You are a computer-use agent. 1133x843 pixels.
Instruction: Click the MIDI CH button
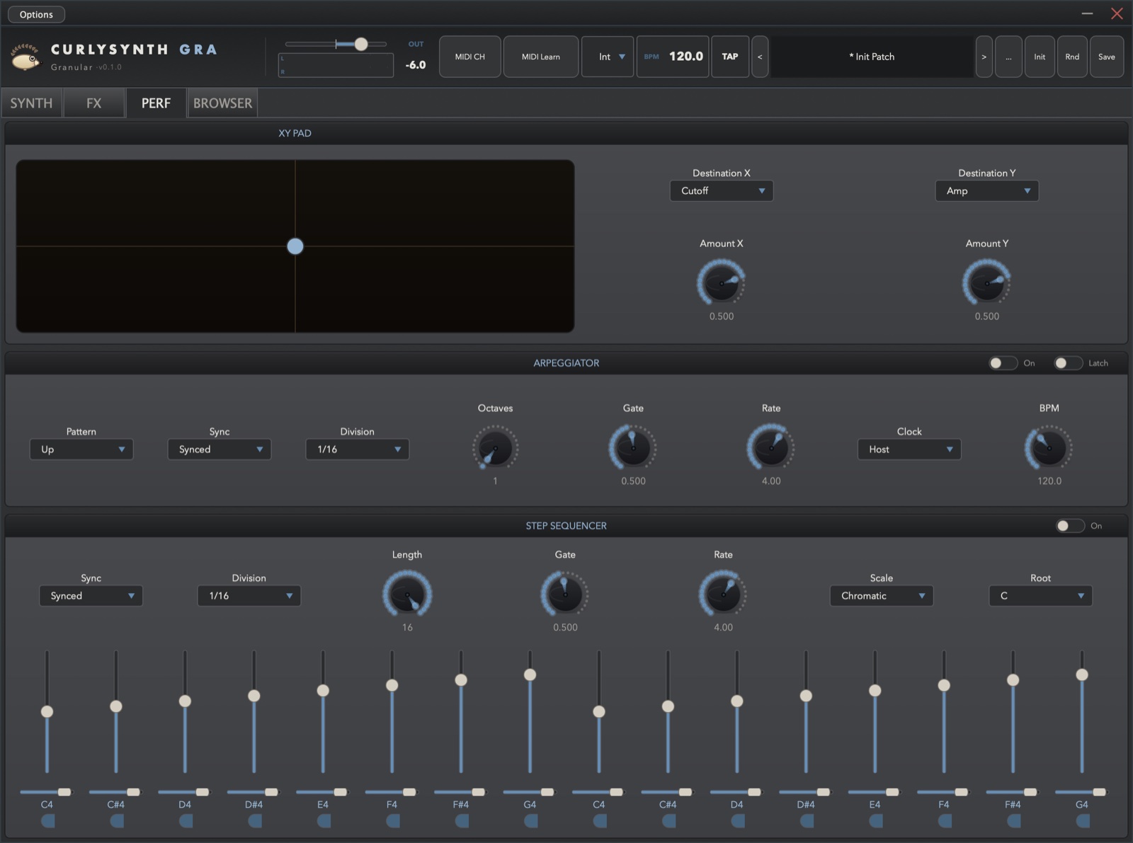click(x=470, y=57)
